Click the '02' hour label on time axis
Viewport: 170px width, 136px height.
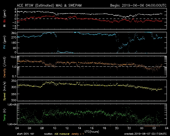[x=154, y=128]
